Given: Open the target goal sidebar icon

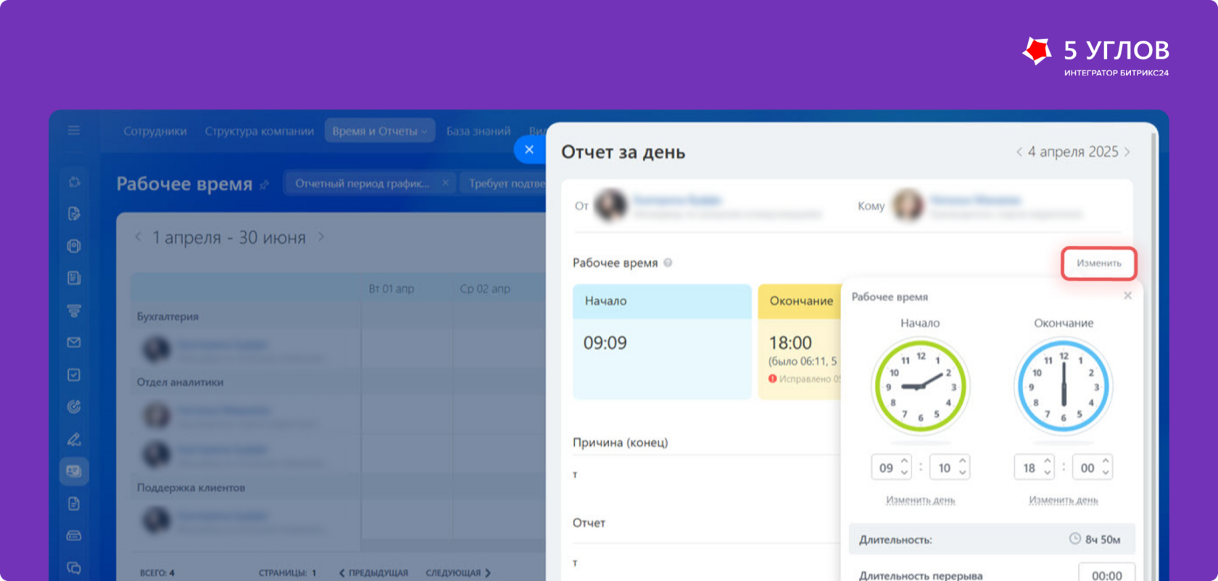Looking at the screenshot, I should point(74,407).
